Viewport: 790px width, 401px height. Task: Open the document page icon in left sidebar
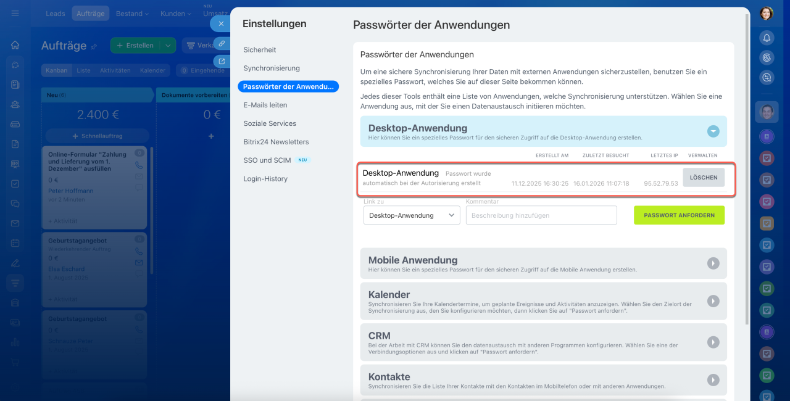(x=15, y=144)
